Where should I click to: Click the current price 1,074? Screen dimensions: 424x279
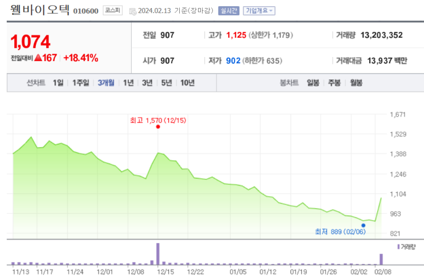pyautogui.click(x=30, y=42)
